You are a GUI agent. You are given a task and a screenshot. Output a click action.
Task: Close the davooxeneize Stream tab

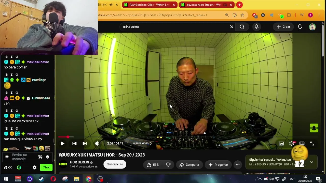point(231,5)
